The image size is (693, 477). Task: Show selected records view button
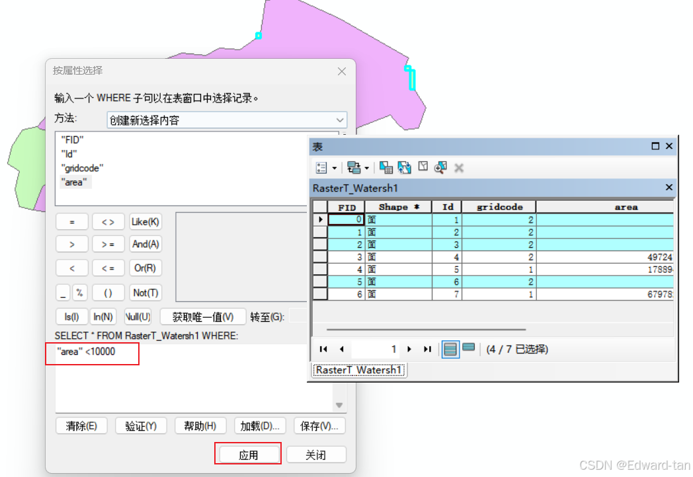pyautogui.click(x=468, y=348)
